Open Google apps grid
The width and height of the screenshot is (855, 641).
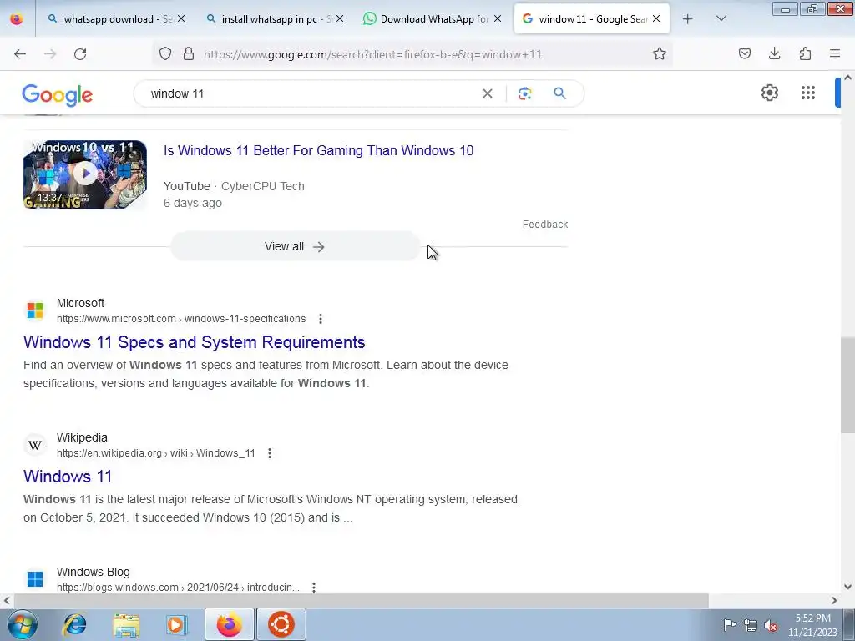click(808, 93)
